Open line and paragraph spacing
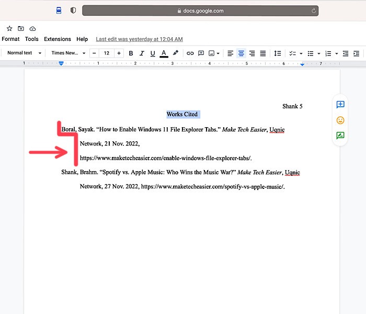Image resolution: width=366 pixels, height=314 pixels. pyautogui.click(x=278, y=53)
